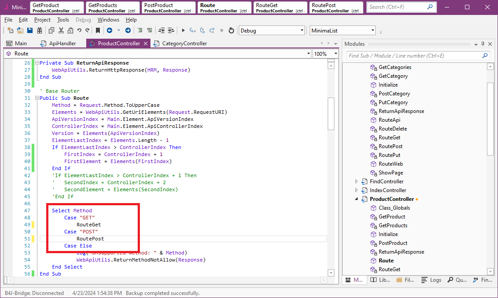The height and width of the screenshot is (298, 498).
Task: Navigate forward with blue right arrow
Action: coord(128,30)
